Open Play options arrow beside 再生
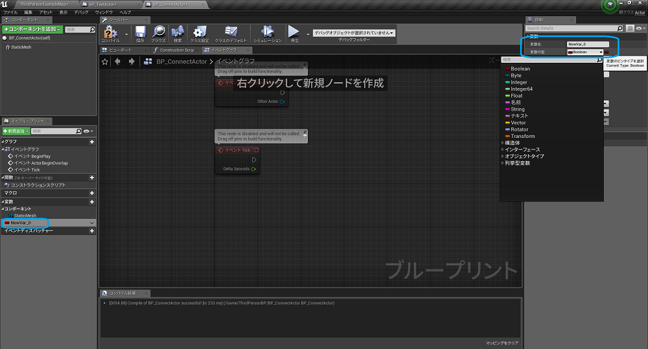648x349 pixels. [x=308, y=34]
